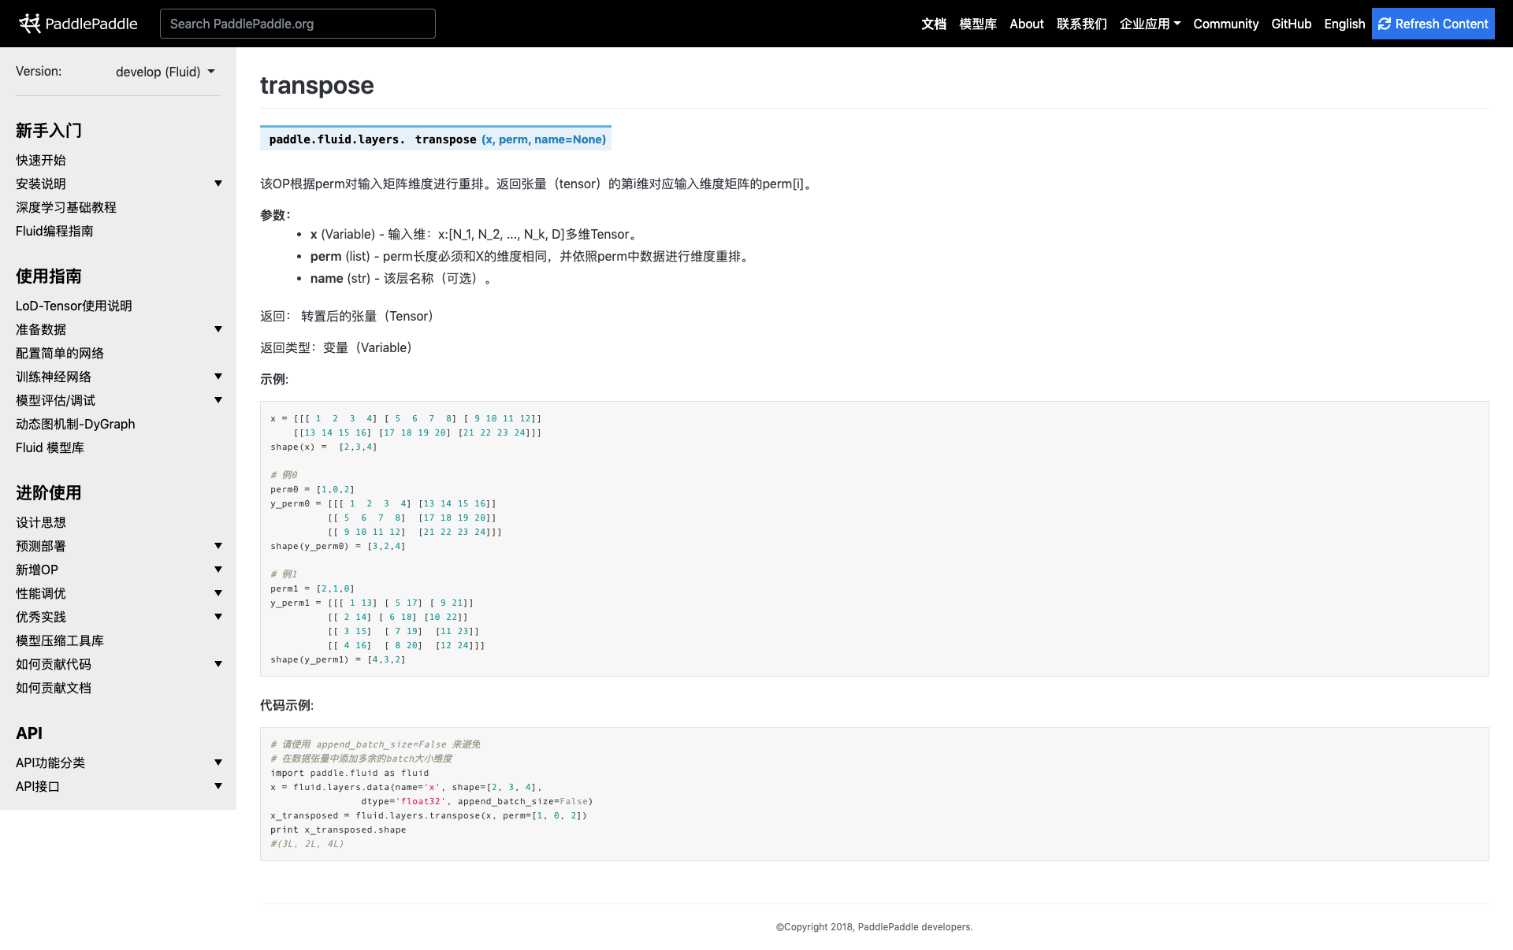This screenshot has height=950, width=1513.
Task: Expand the 预测部署 arrow
Action: pos(218,546)
